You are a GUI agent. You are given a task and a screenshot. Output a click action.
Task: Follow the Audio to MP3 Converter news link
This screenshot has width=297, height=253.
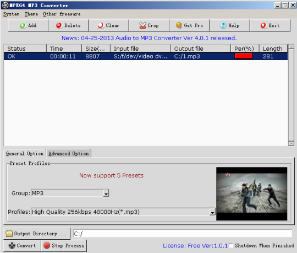pos(149,38)
